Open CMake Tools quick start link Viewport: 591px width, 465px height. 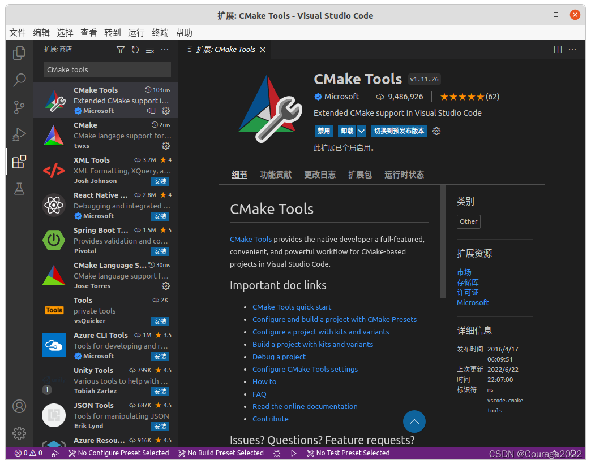[292, 307]
